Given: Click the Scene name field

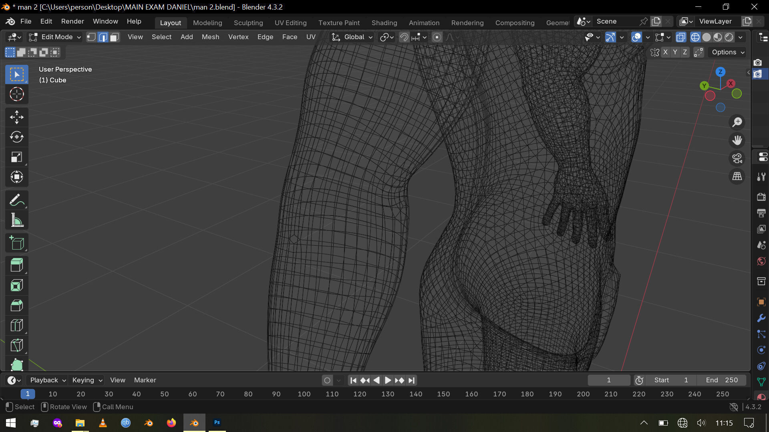Looking at the screenshot, I should click(x=616, y=22).
